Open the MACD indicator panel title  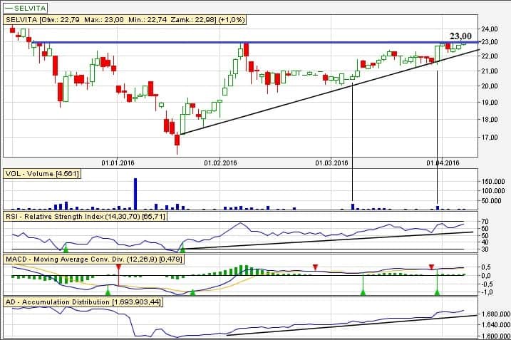click(x=91, y=257)
